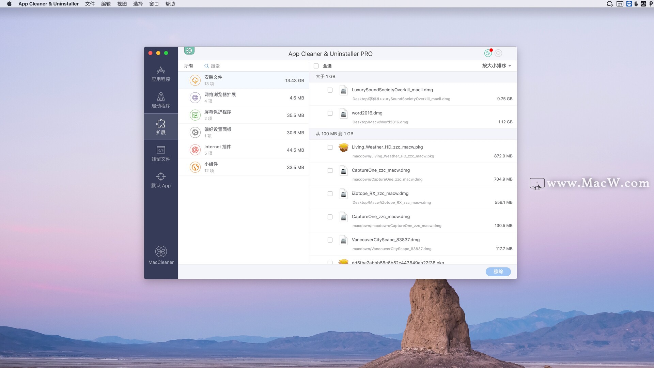Viewport: 654px width, 368px height.
Task: Select the 偏好设置面板 30.6 MB row
Action: (244, 133)
